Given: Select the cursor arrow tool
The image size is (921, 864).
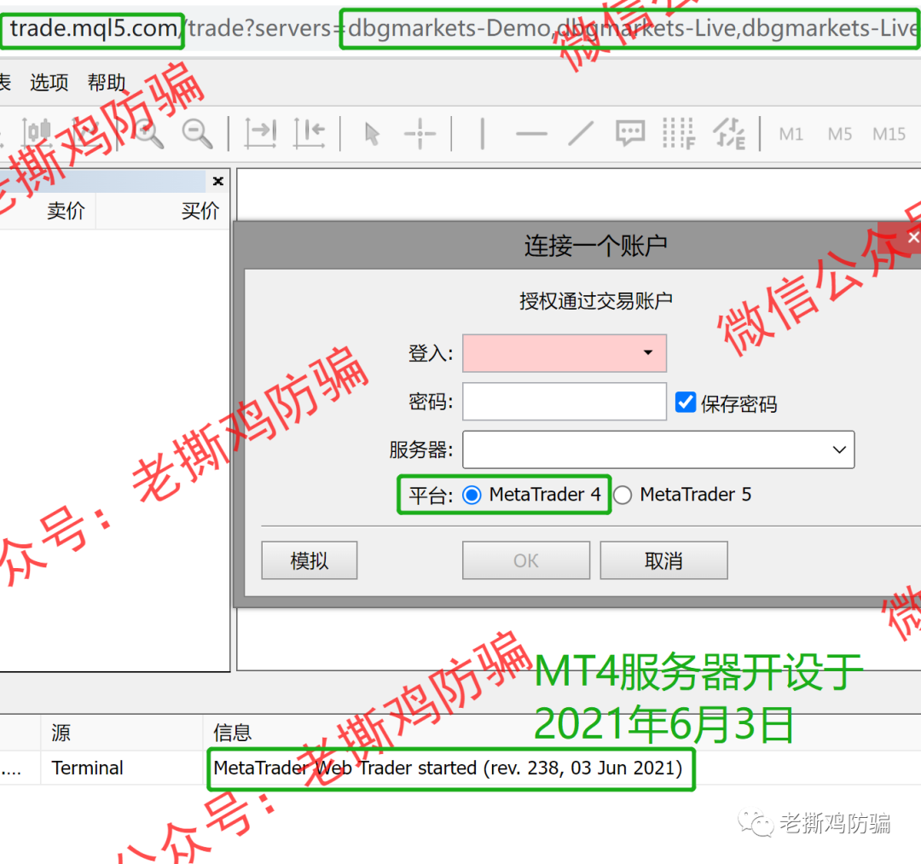Looking at the screenshot, I should tap(372, 134).
